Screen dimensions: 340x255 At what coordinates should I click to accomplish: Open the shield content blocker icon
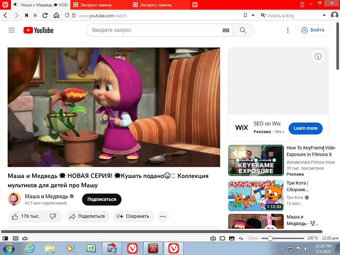point(67,15)
